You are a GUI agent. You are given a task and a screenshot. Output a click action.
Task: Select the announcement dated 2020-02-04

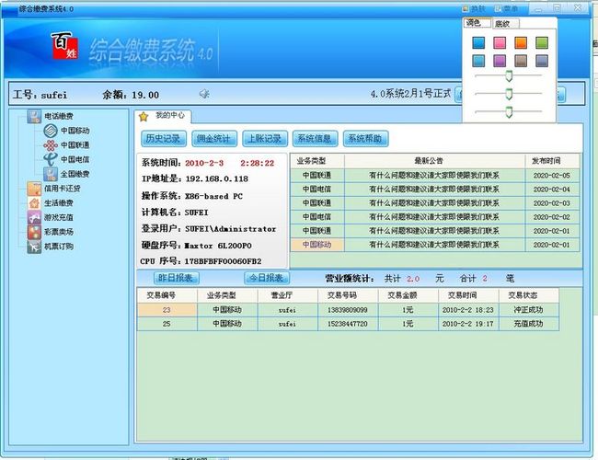tap(434, 190)
